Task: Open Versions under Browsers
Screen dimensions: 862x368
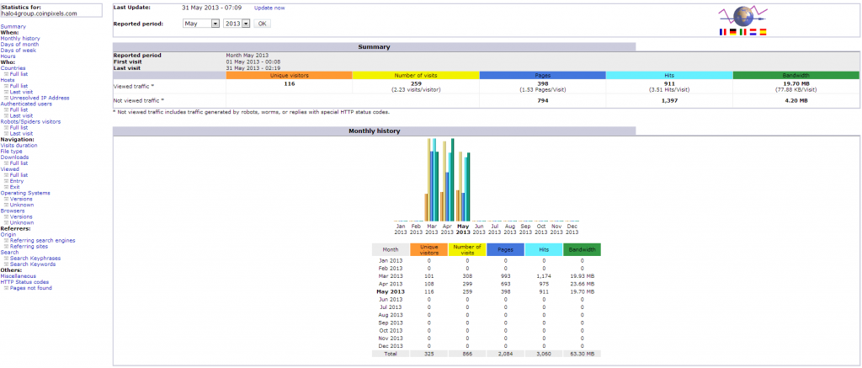Action: click(x=21, y=216)
